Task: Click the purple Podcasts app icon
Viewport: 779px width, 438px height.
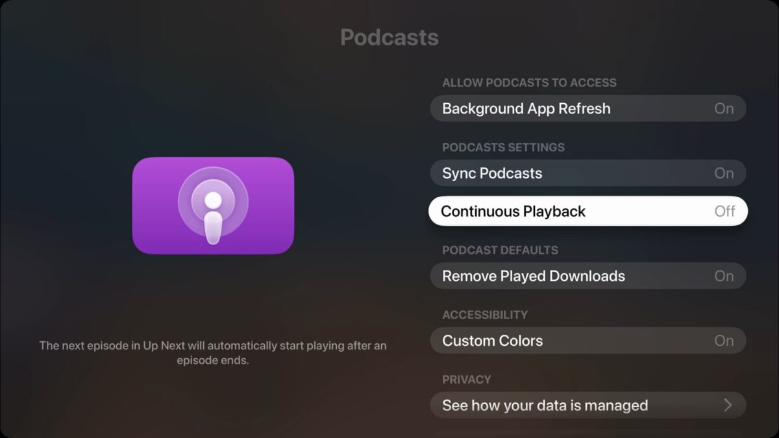Action: point(213,206)
